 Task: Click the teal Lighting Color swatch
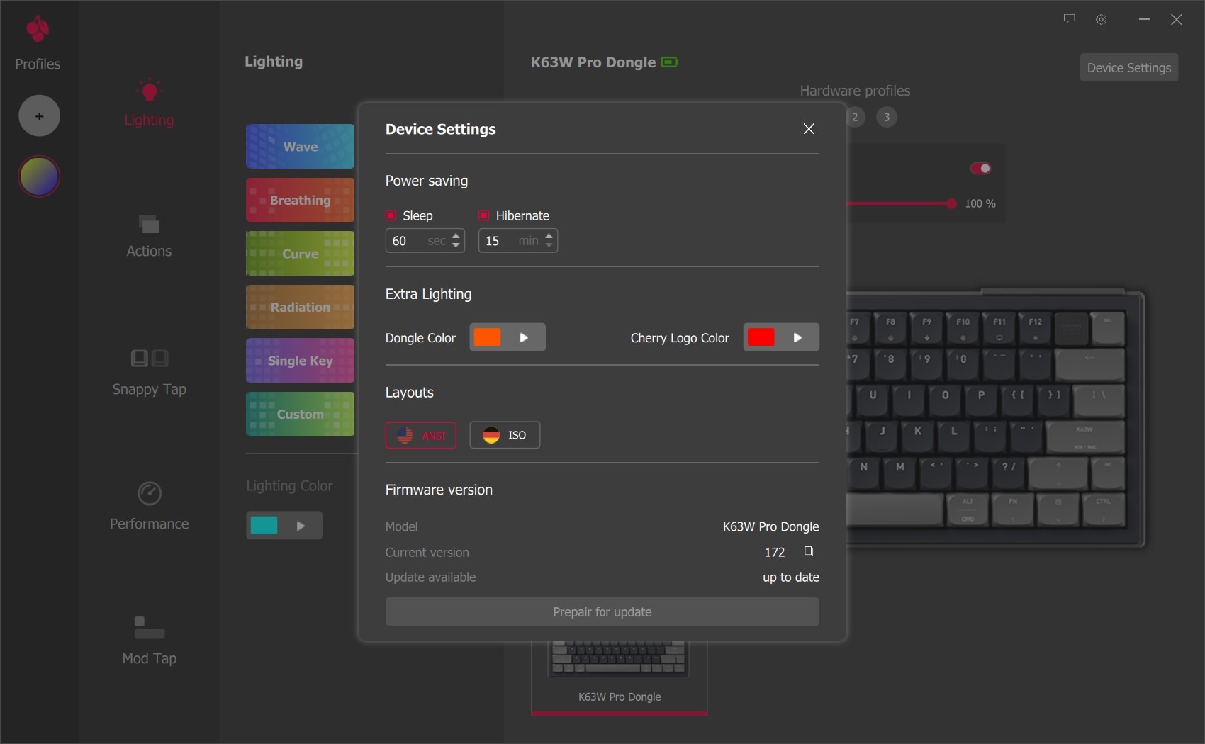point(264,526)
